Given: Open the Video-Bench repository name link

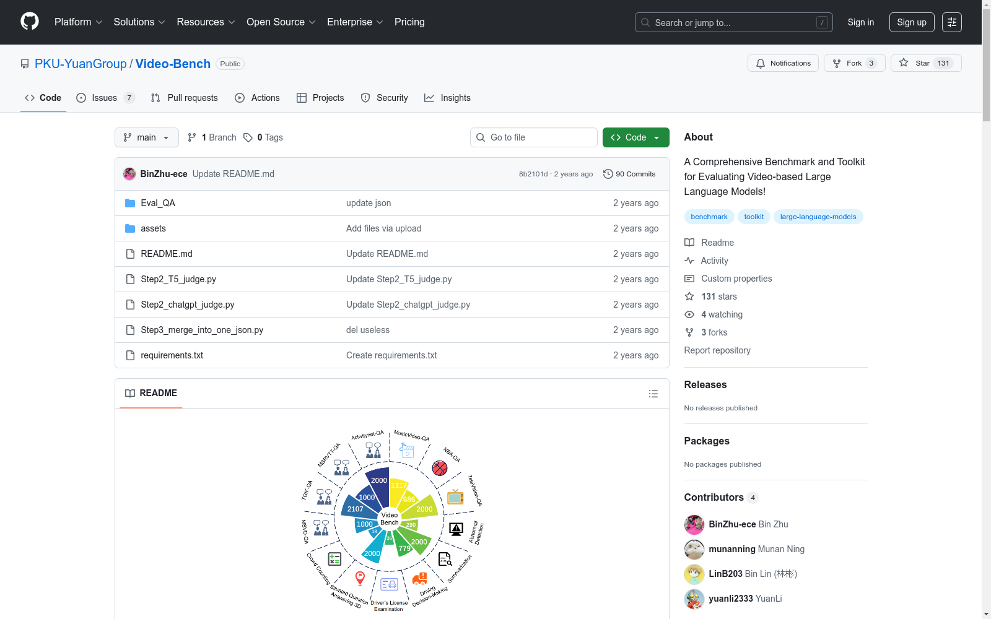Looking at the screenshot, I should 173,64.
